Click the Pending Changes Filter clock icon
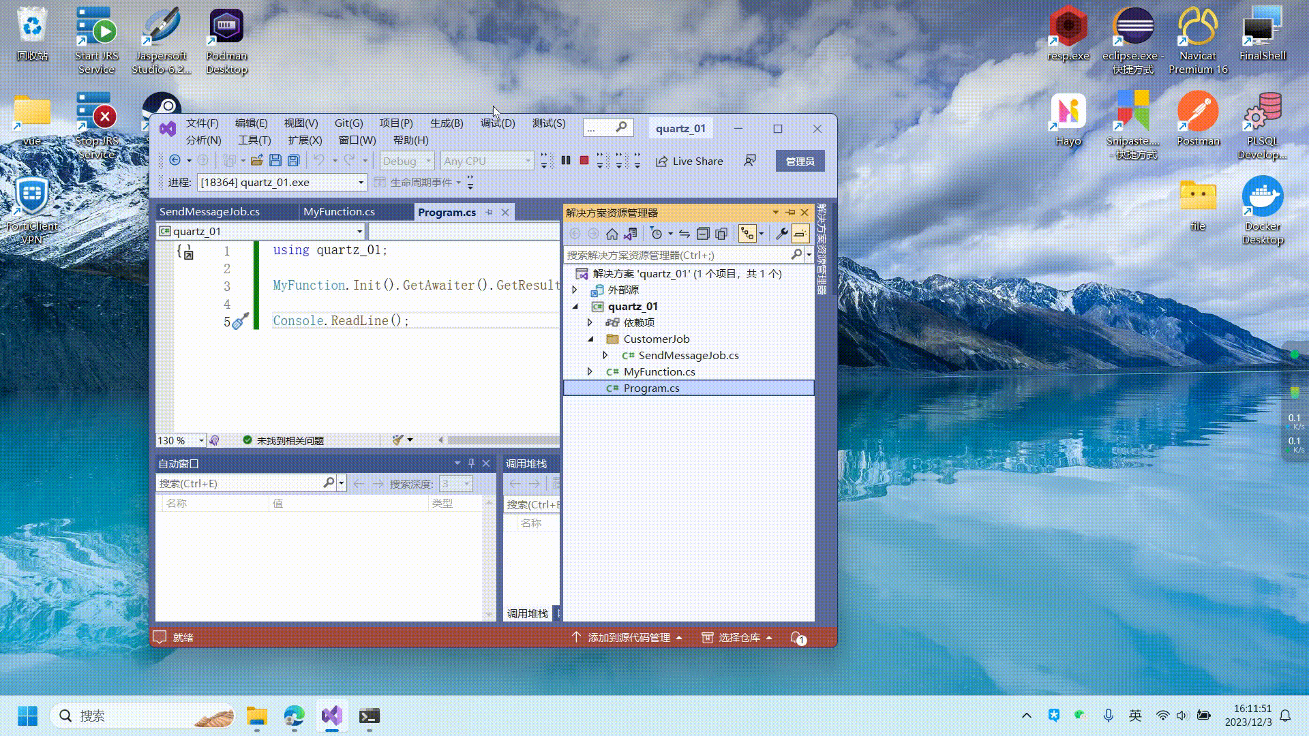1309x736 pixels. [657, 234]
